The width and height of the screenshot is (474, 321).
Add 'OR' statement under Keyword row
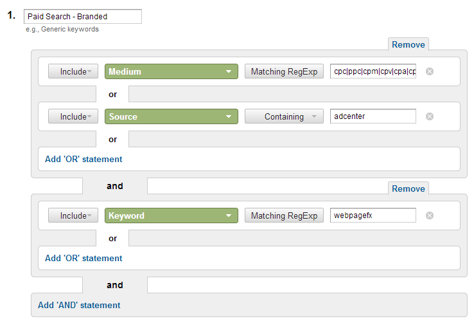(x=83, y=258)
